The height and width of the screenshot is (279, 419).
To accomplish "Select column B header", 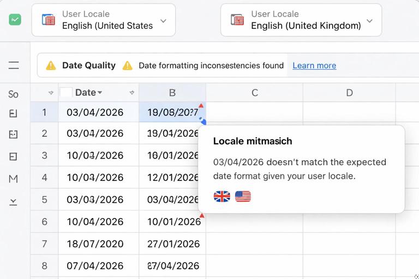I will tap(172, 93).
